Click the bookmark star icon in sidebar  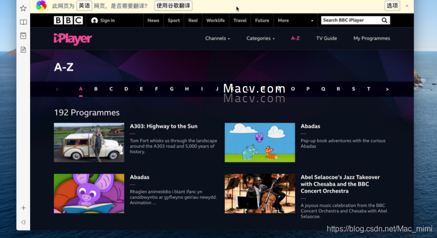23,8
